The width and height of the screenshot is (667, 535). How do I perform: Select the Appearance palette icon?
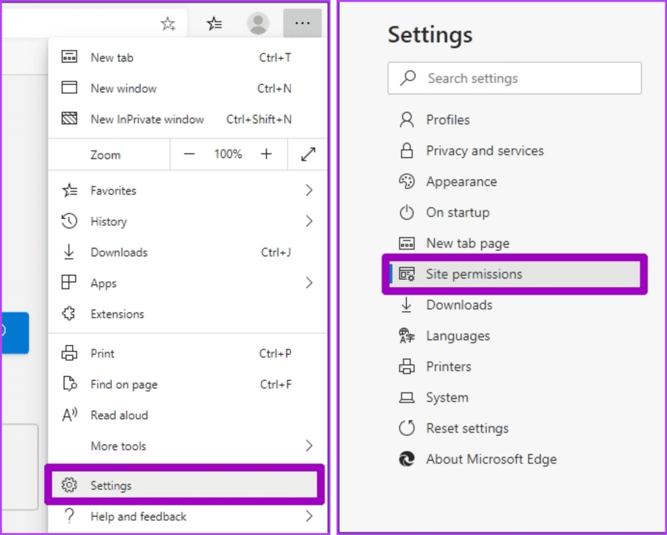click(406, 182)
